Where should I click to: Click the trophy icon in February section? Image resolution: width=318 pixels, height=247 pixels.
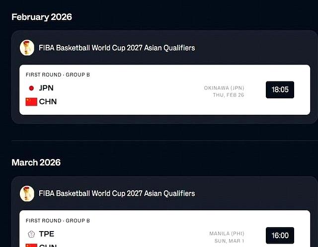(x=27, y=48)
